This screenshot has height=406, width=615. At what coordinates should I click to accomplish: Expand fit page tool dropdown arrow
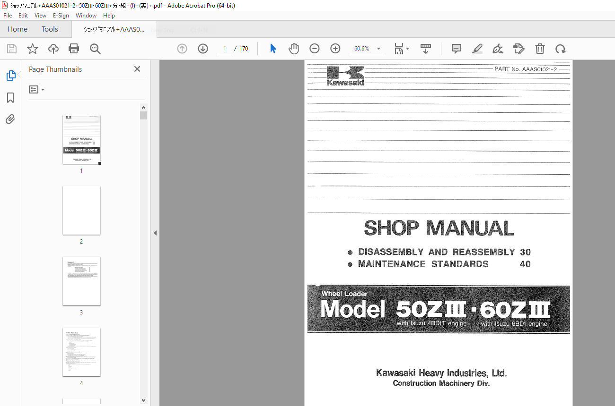coord(408,49)
